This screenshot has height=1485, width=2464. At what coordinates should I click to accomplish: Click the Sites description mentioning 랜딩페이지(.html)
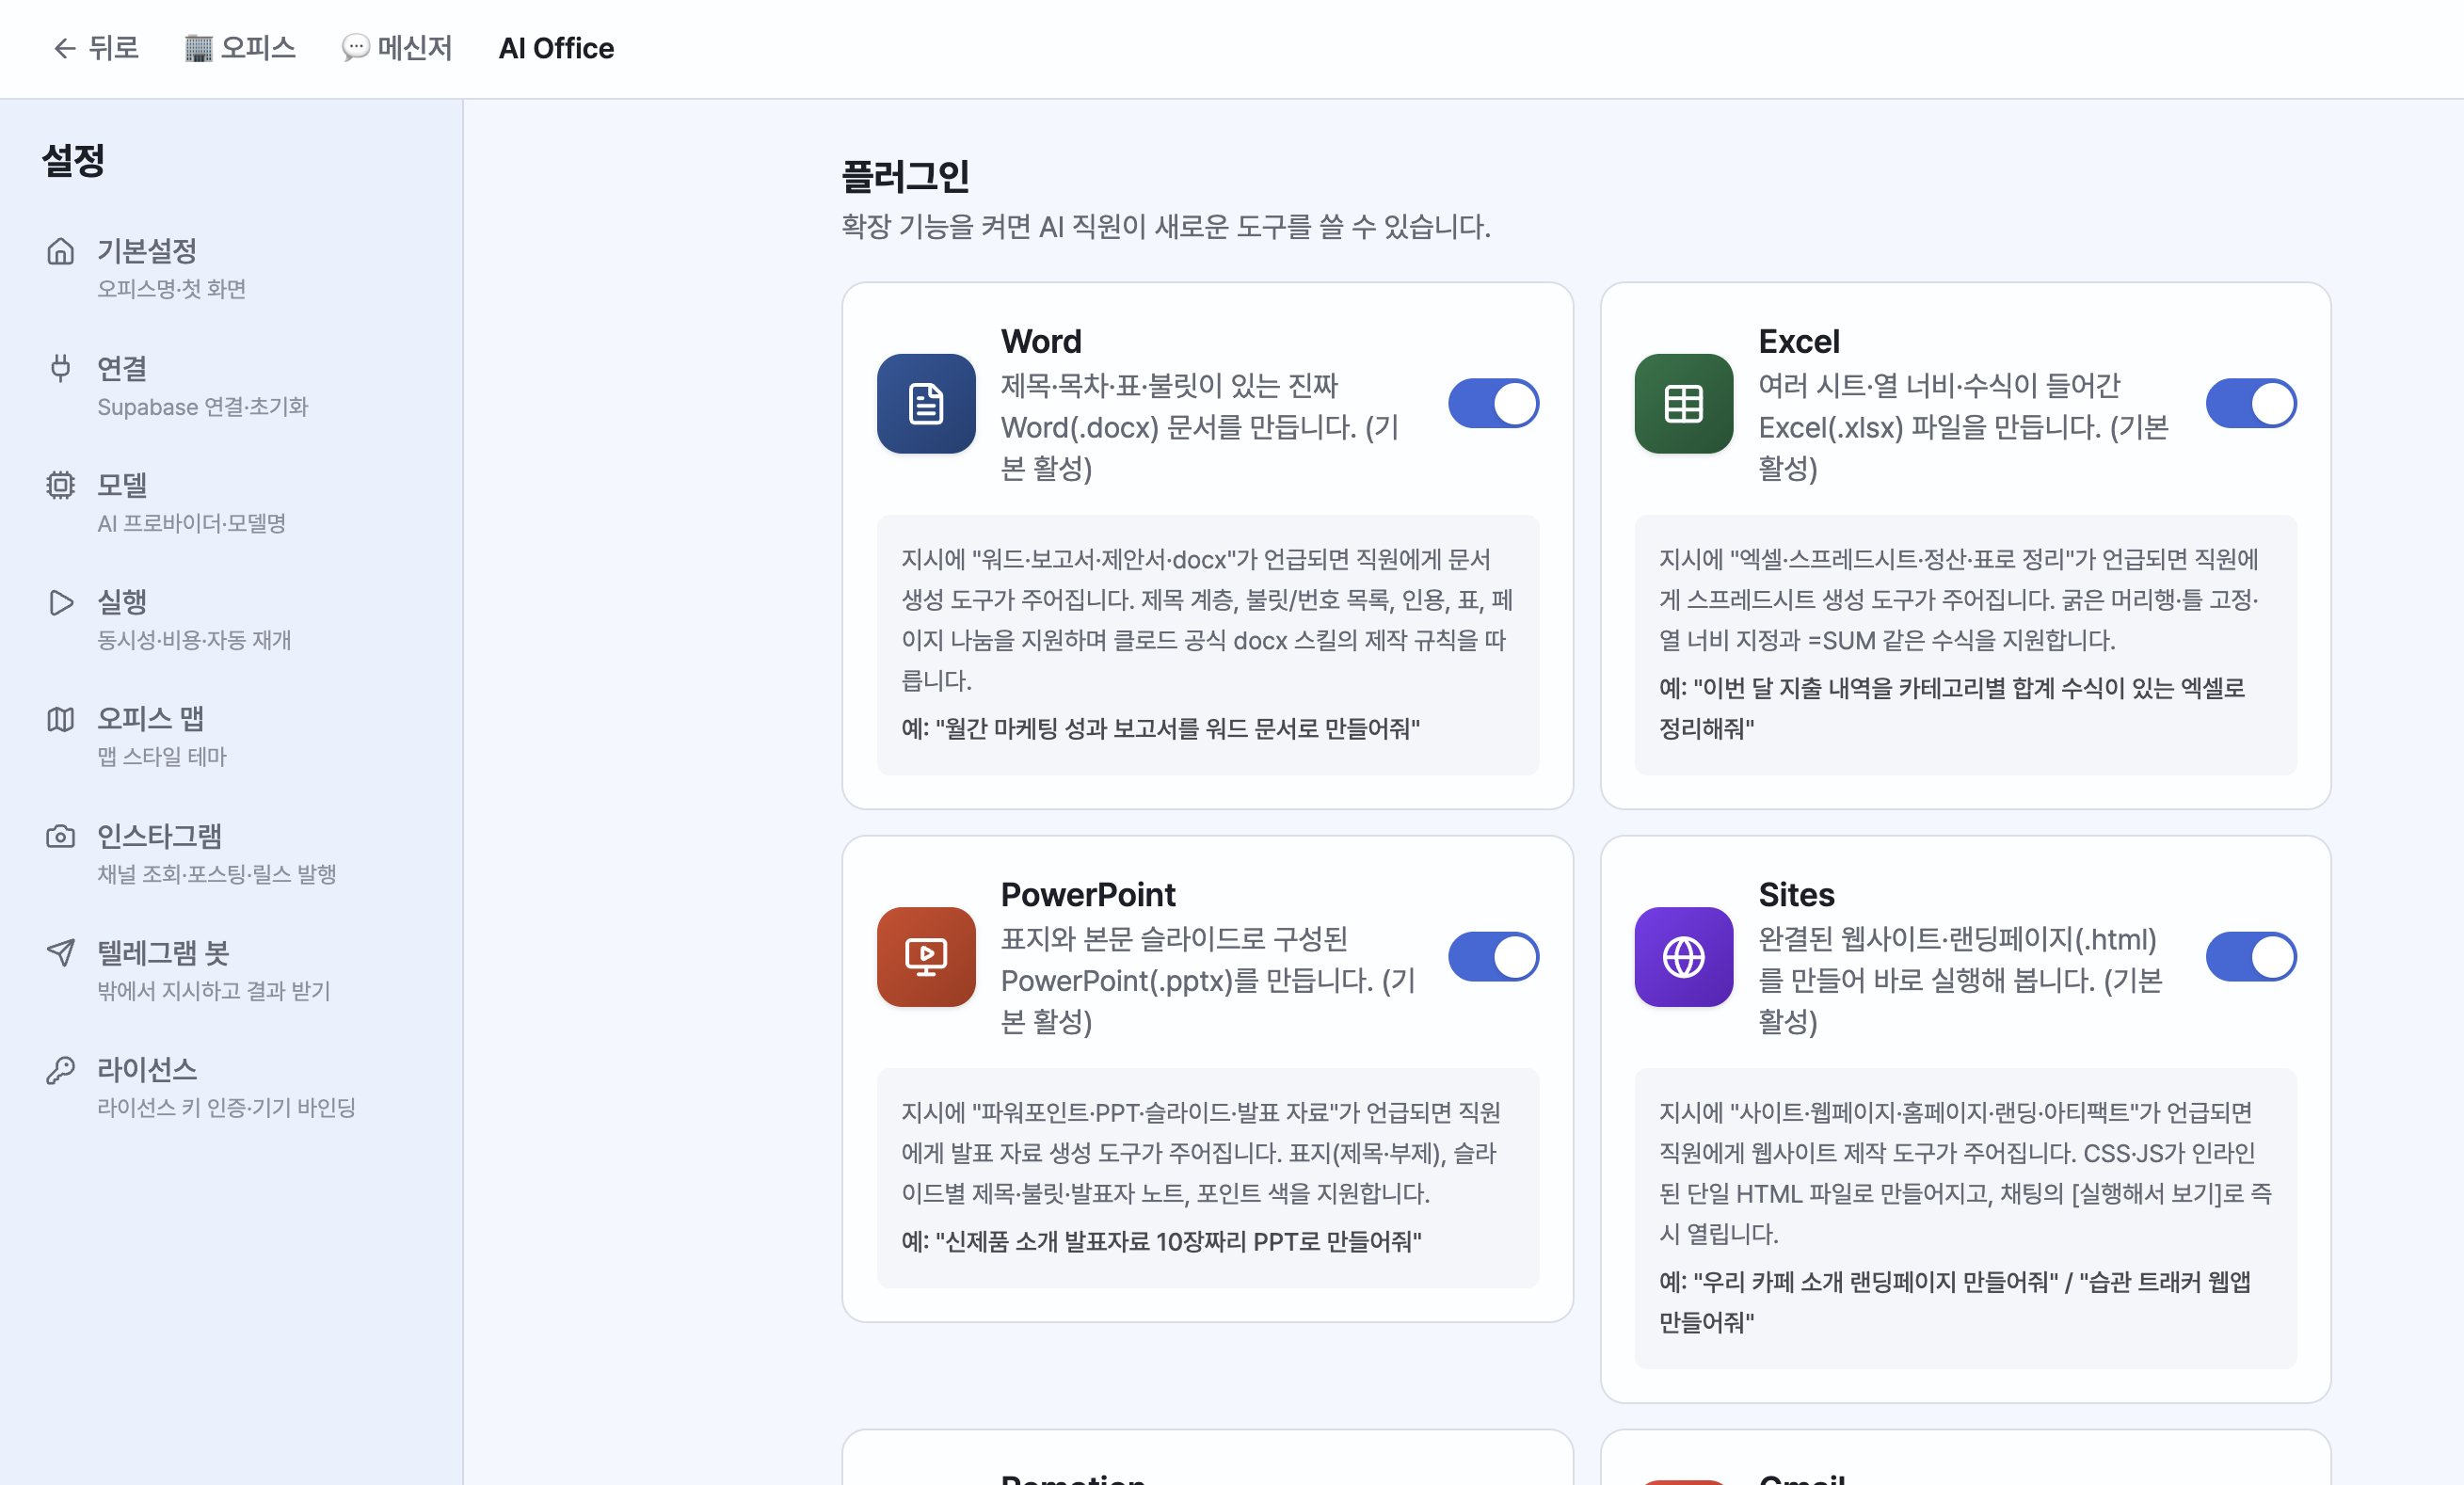[x=1961, y=980]
